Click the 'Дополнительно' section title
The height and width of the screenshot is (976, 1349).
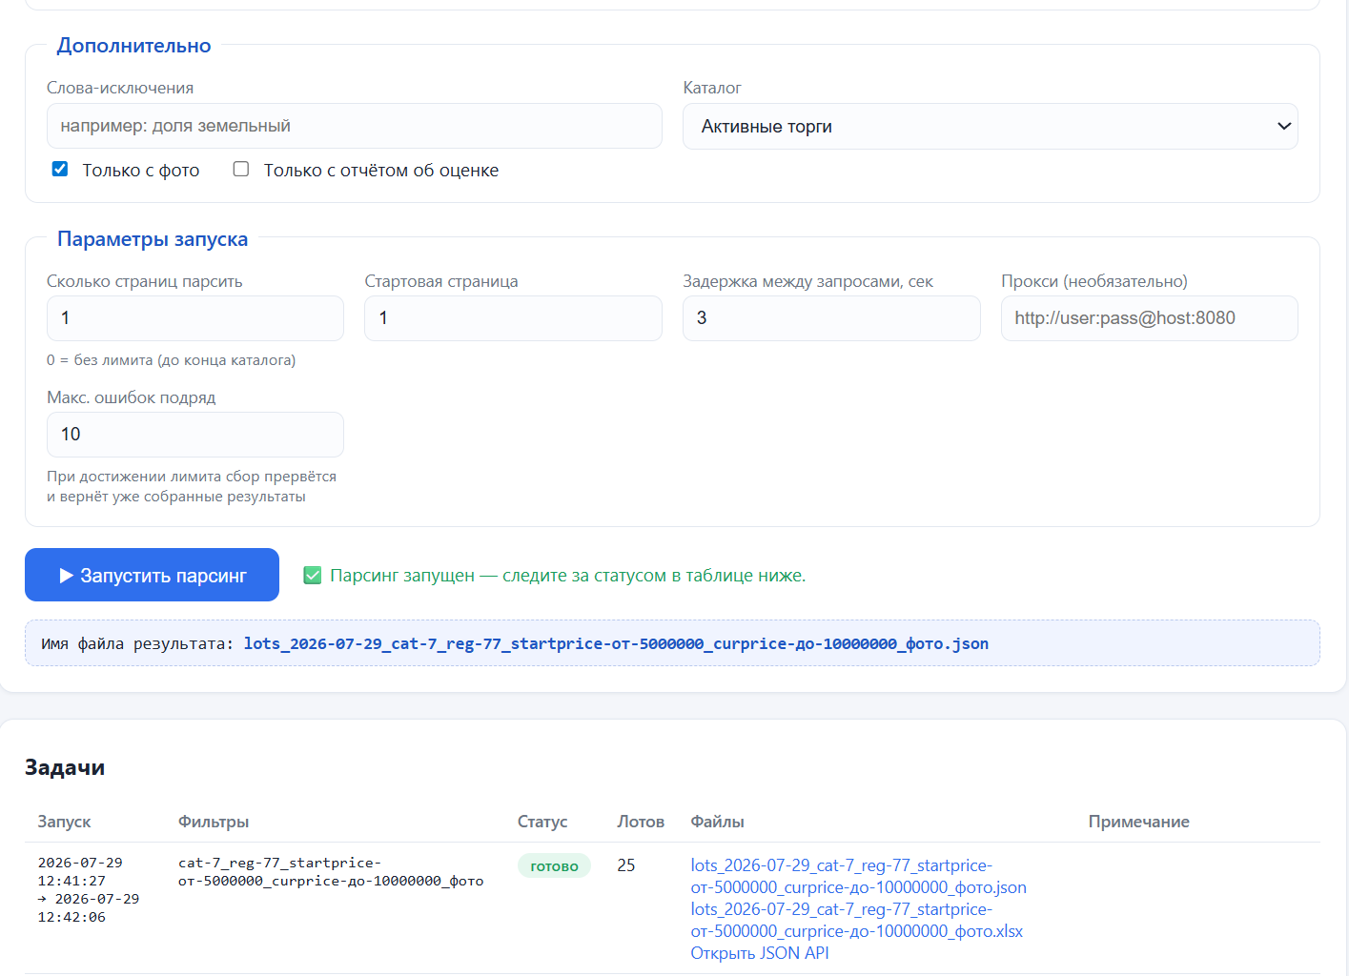134,46
